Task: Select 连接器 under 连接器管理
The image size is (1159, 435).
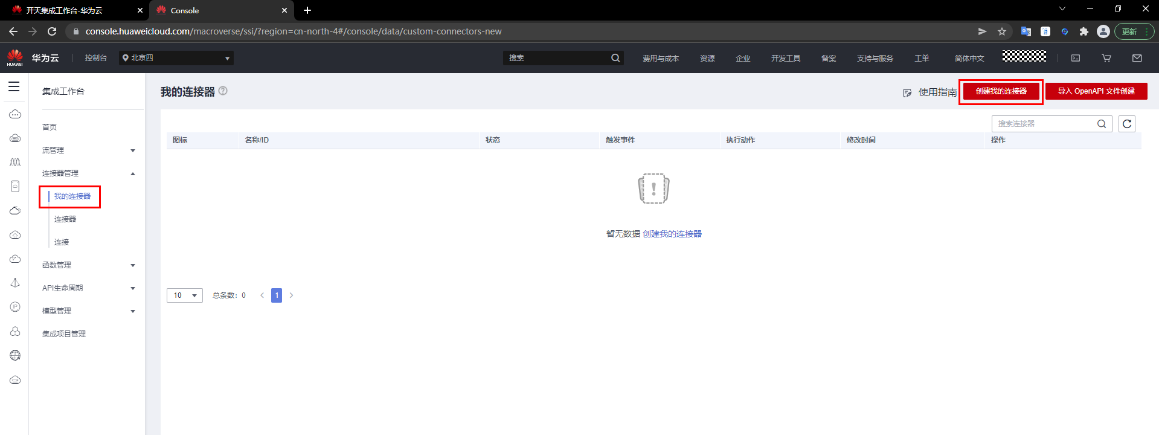Action: pos(65,219)
